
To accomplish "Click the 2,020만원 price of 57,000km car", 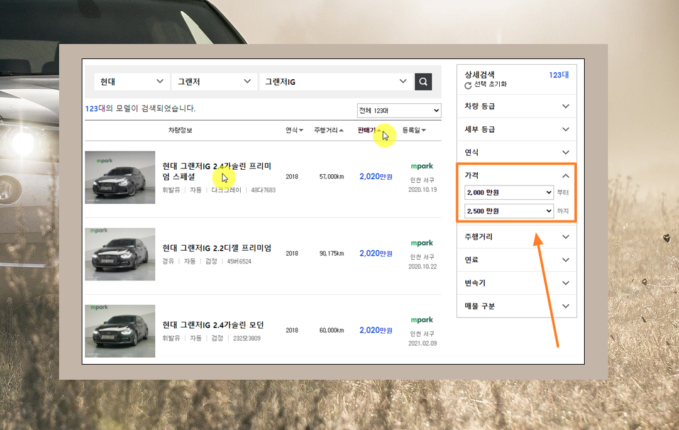I will click(376, 176).
